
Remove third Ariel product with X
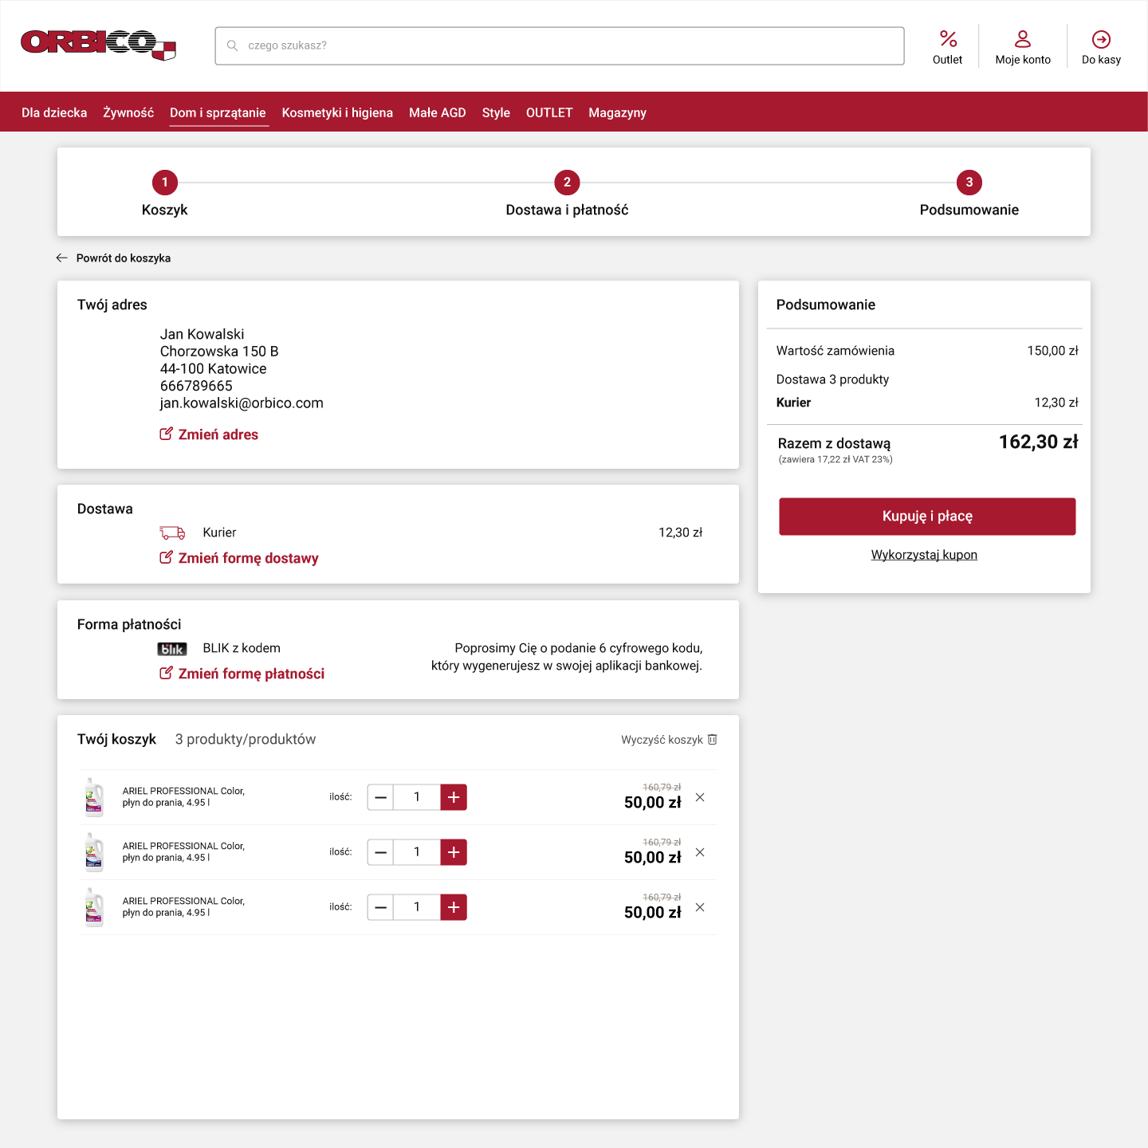click(700, 907)
